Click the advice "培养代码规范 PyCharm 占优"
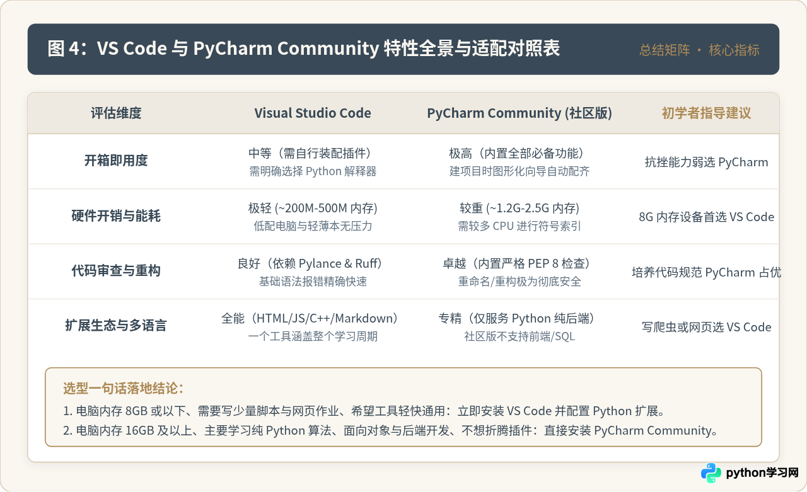807x492 pixels. point(706,272)
